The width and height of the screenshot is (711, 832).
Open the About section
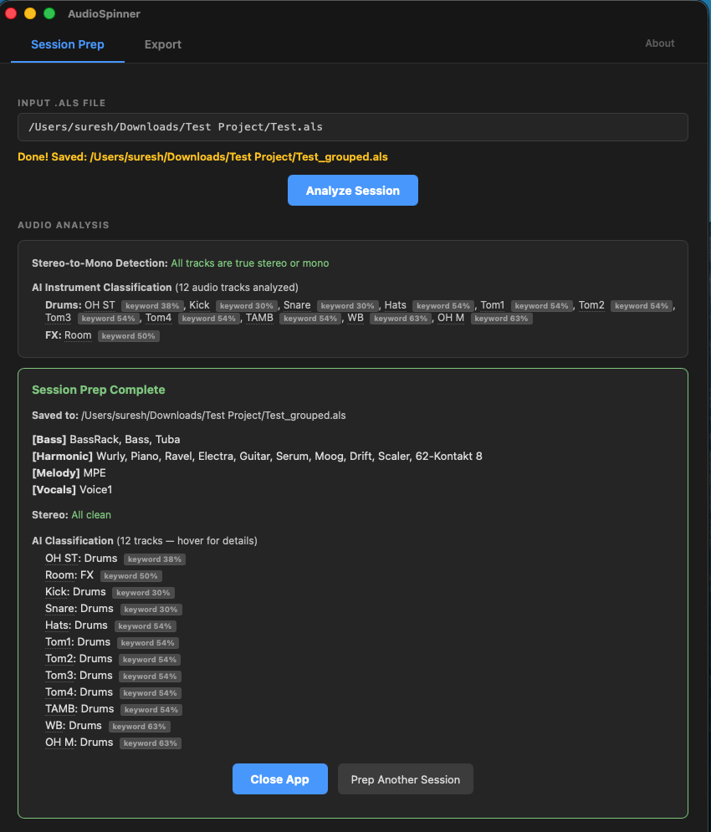660,43
